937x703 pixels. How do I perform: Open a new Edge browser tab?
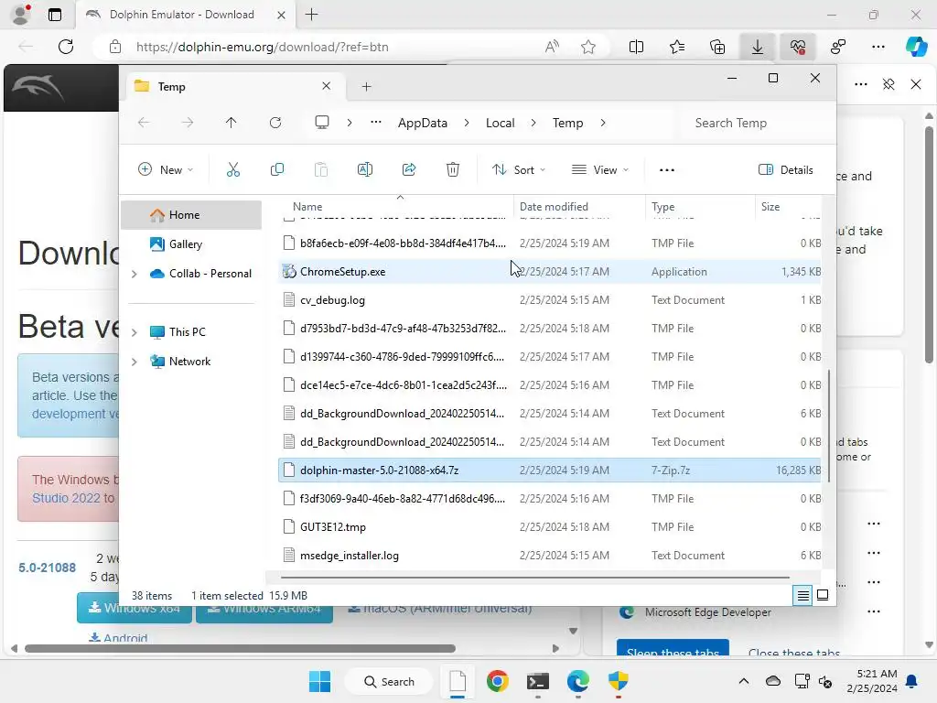311,15
